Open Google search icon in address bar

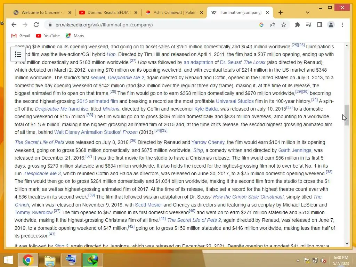(261, 25)
